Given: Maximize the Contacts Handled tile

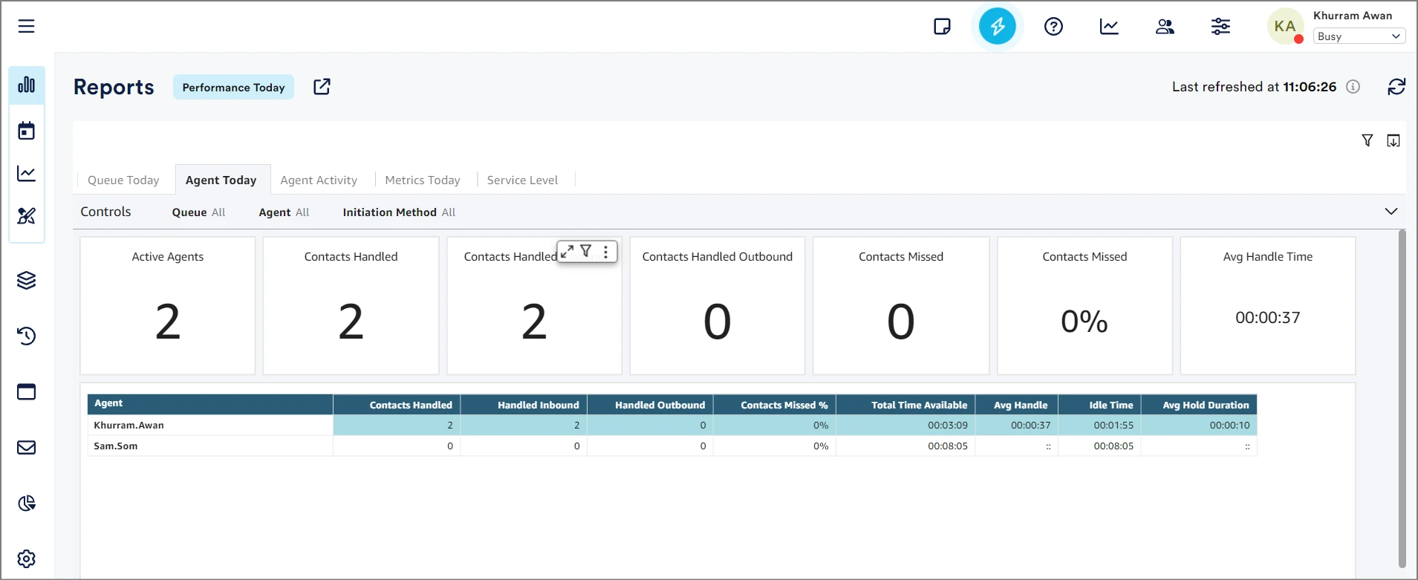Looking at the screenshot, I should pos(567,252).
